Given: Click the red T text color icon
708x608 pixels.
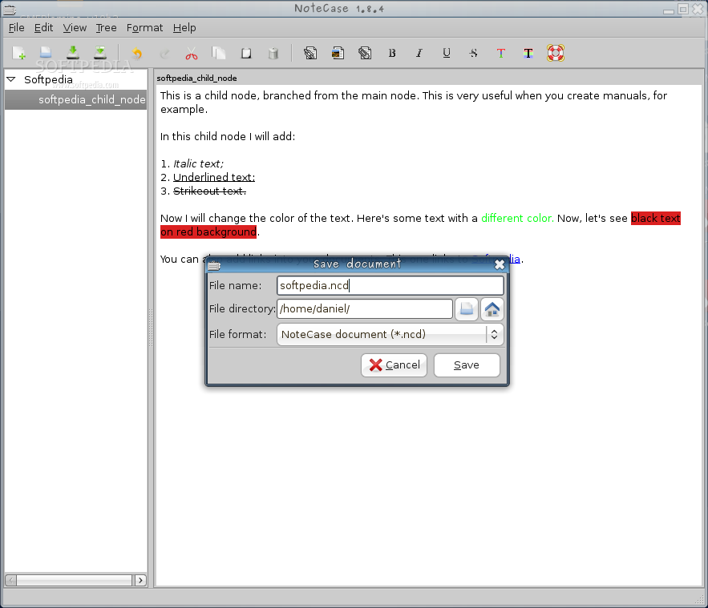Looking at the screenshot, I should coord(501,53).
